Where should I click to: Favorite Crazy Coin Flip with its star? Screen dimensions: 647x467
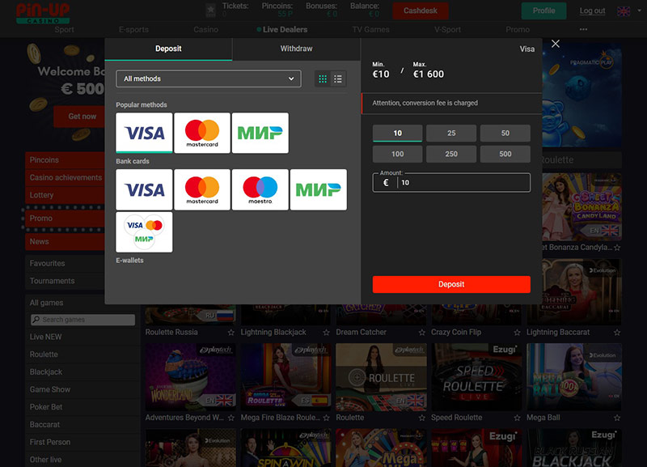pos(517,333)
